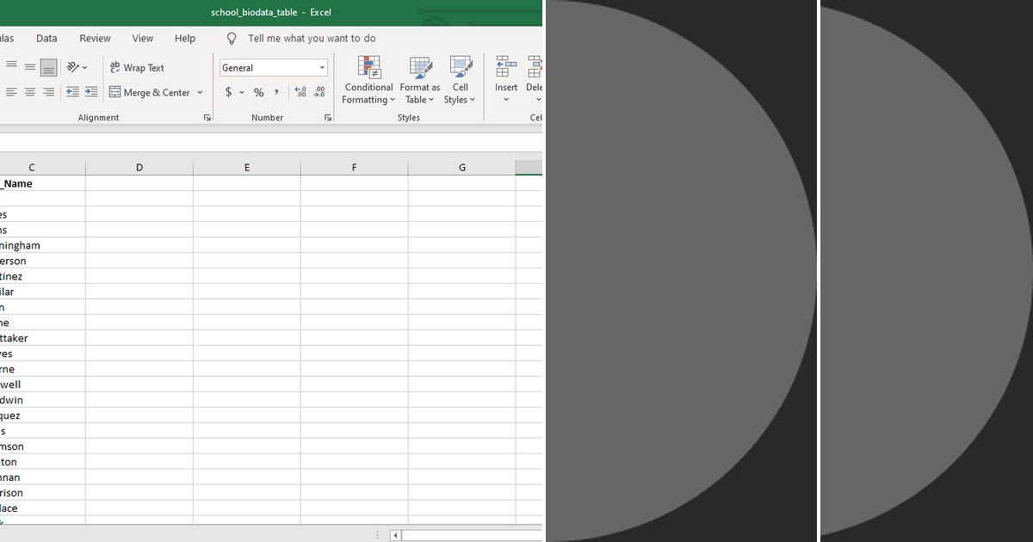Viewport: 1033px width, 542px height.
Task: Enable bottom-align text formatting
Action: click(48, 67)
